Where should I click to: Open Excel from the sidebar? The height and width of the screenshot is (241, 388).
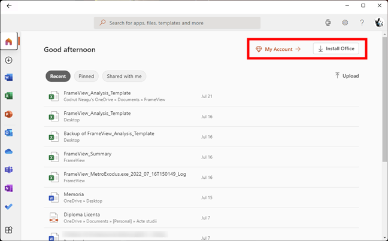point(8,96)
